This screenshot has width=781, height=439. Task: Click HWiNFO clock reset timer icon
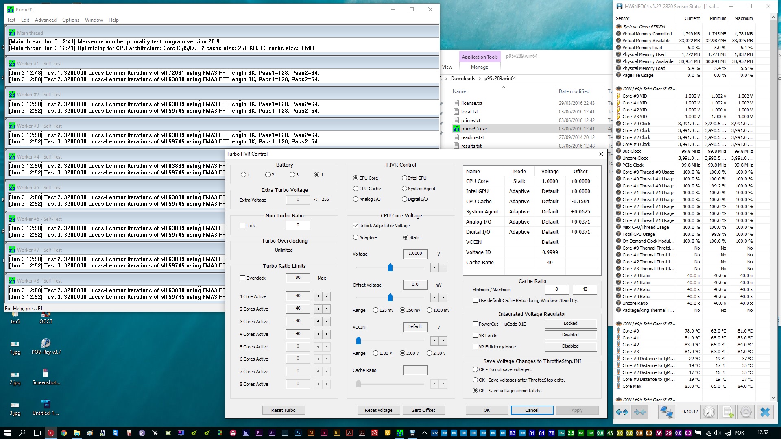(709, 412)
